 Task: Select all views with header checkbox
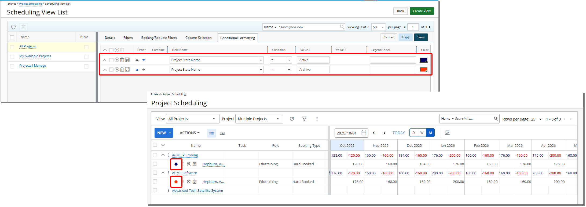(12, 37)
